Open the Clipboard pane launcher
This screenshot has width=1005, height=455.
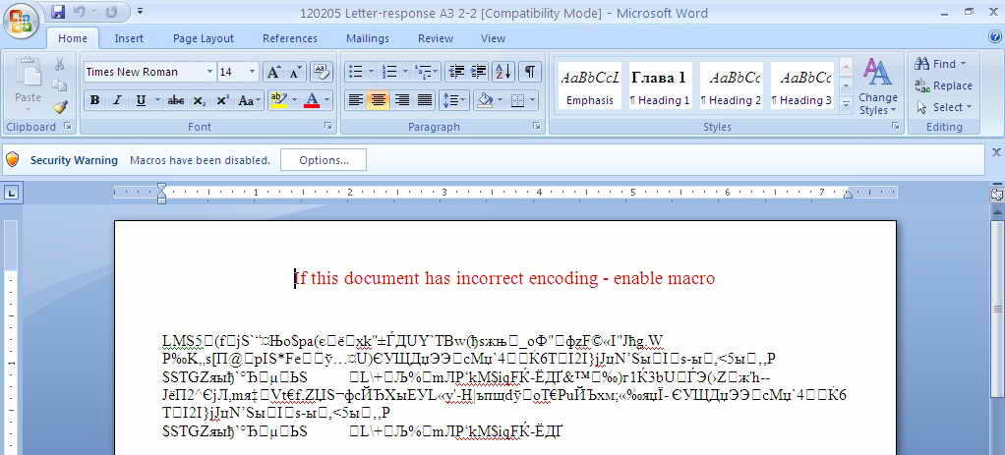pyautogui.click(x=67, y=127)
